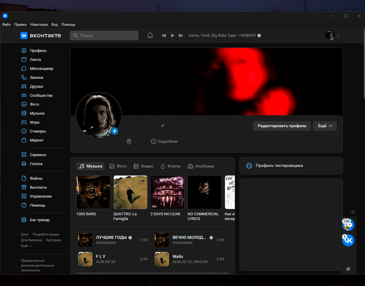Skip to the next track
365x286 pixels.
pos(181,36)
